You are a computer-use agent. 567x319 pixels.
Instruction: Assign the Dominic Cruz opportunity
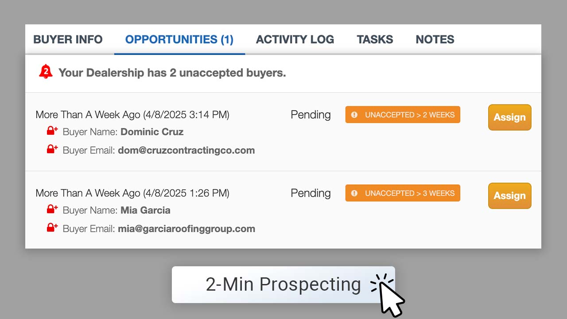[509, 117]
